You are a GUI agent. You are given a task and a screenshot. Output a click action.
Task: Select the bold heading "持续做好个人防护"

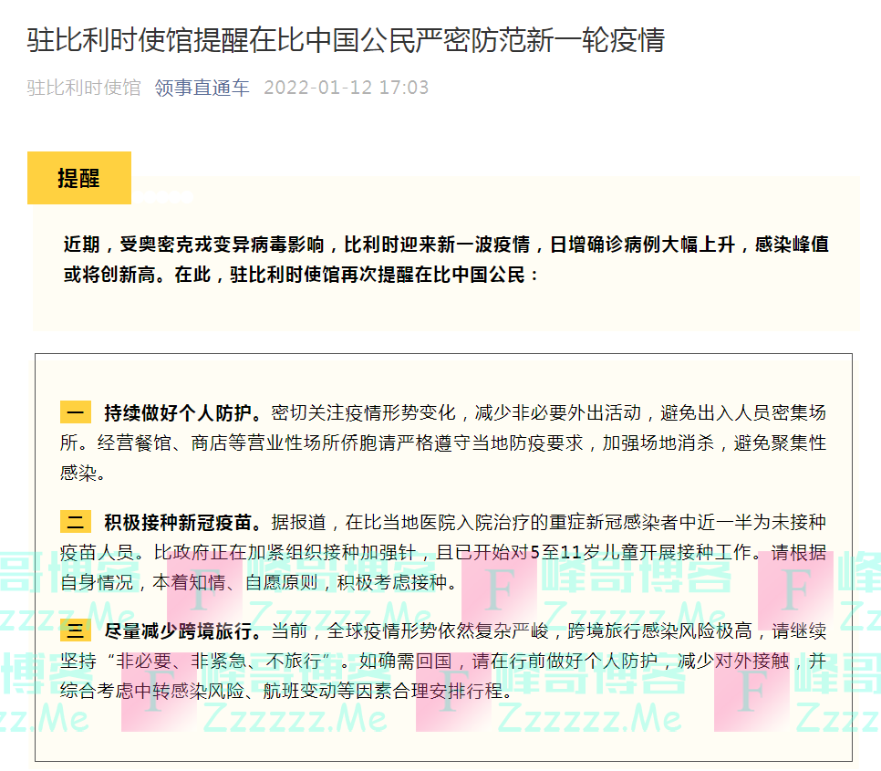click(x=182, y=412)
